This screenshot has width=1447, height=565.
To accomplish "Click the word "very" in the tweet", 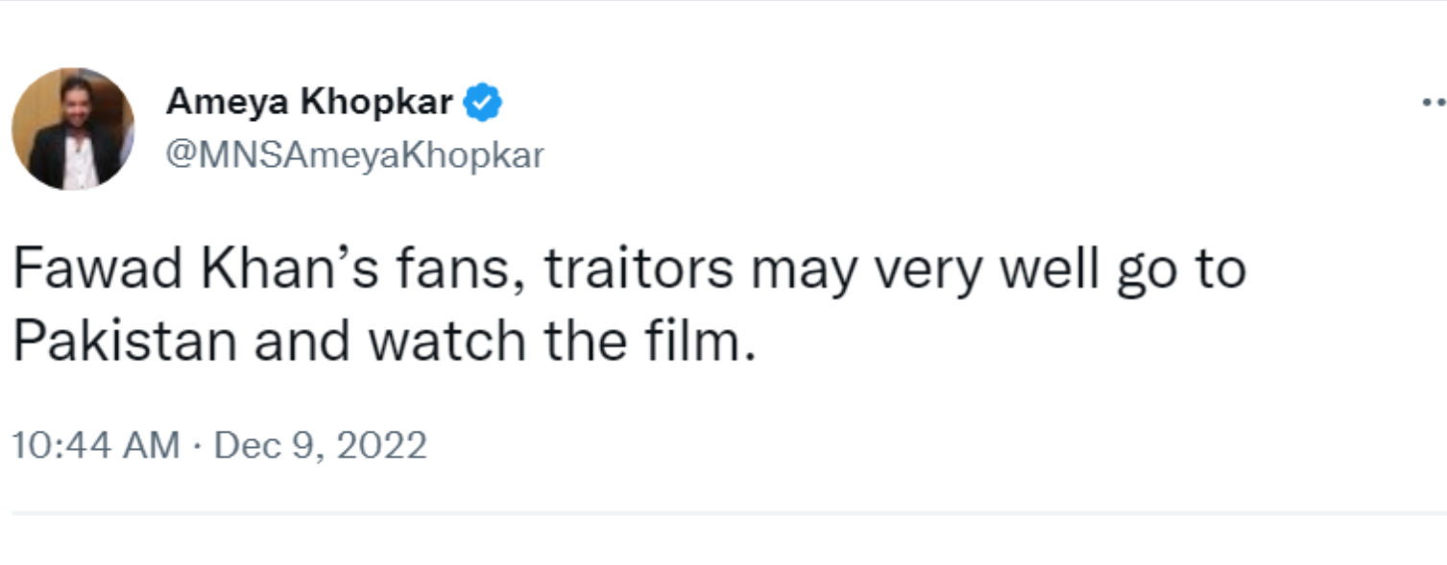I will click(928, 271).
